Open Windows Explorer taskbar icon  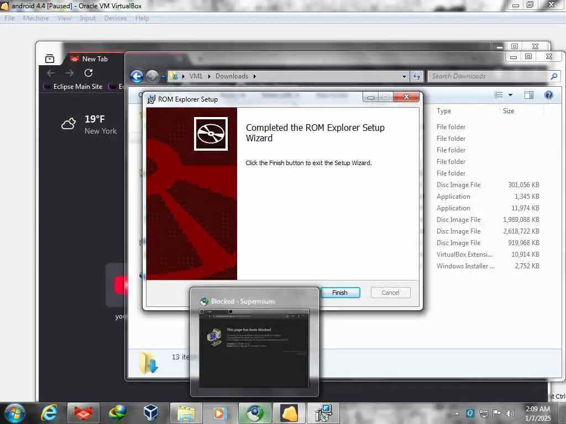(186, 413)
